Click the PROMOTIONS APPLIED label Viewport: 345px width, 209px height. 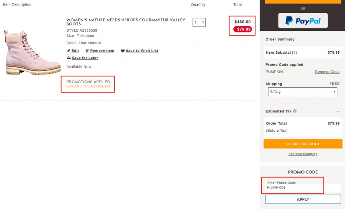[89, 82]
